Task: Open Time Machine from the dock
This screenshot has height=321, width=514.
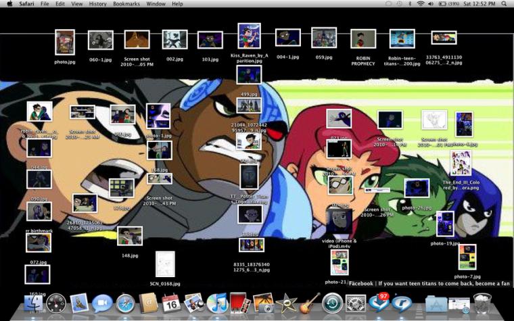Action: pyautogui.click(x=332, y=303)
